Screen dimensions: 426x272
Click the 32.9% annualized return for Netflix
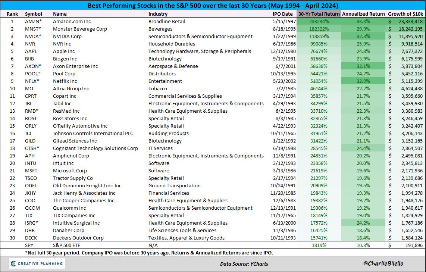[363, 81]
